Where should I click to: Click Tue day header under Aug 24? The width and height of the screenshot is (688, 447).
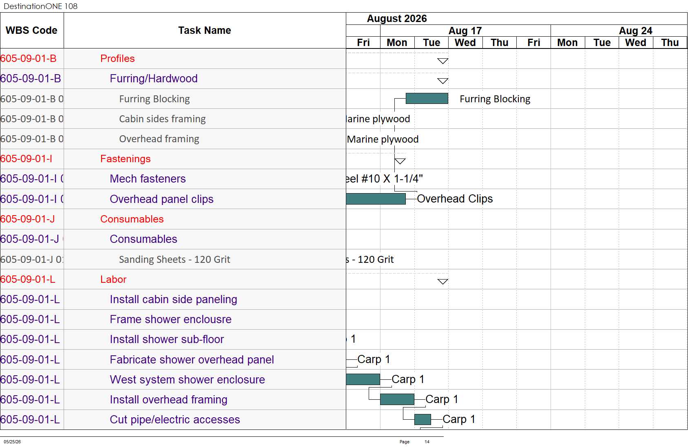[x=602, y=43]
